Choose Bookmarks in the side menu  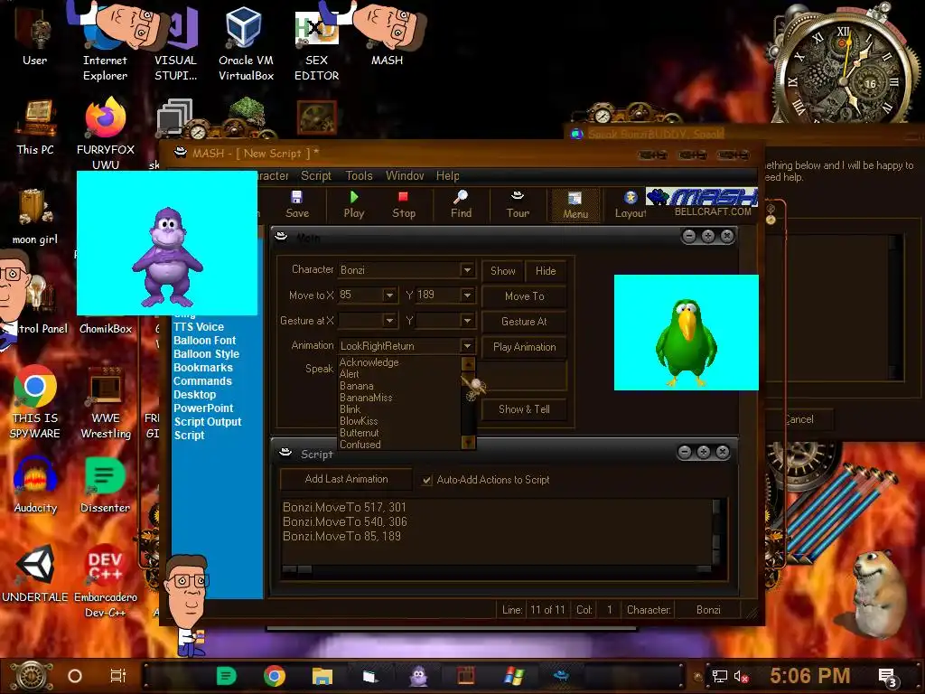click(203, 368)
